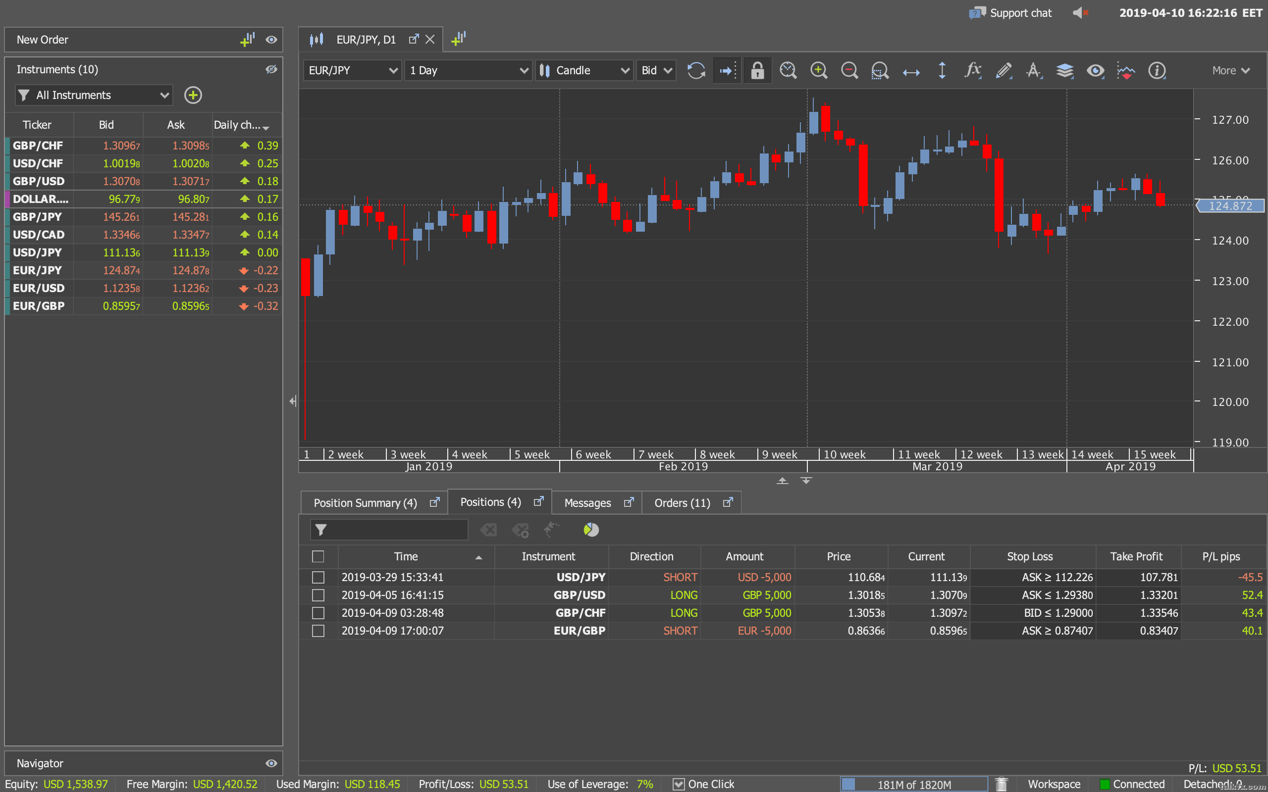This screenshot has height=792, width=1268.
Task: Toggle the One Click checkbox
Action: point(678,784)
